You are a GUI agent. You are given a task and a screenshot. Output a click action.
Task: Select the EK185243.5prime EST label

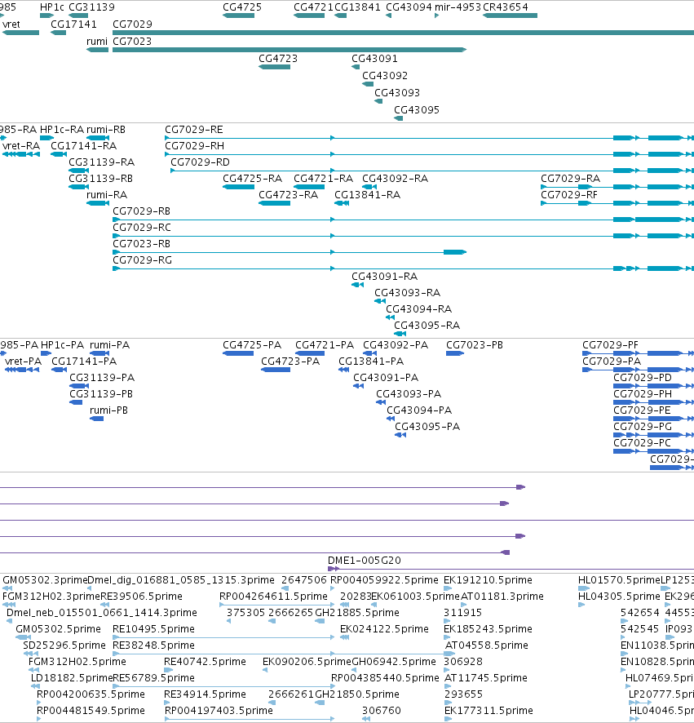coord(488,629)
